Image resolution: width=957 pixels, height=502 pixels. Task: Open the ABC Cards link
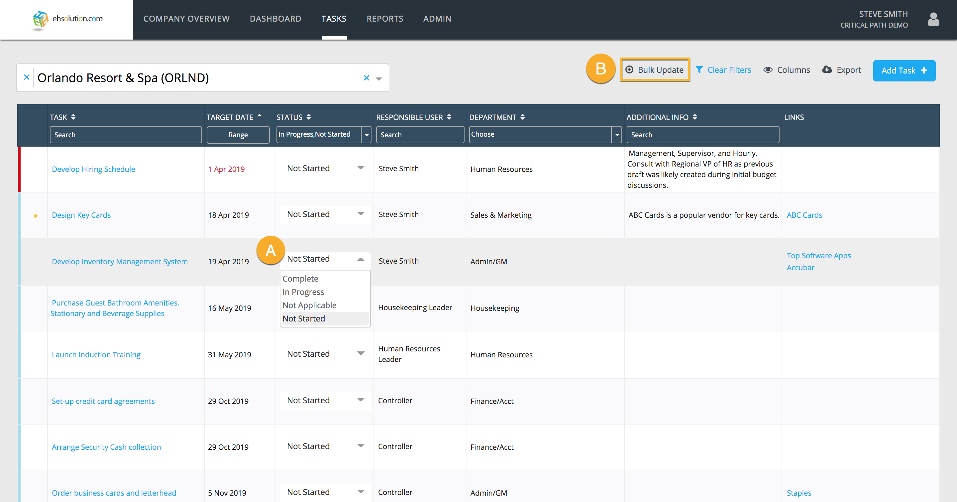[x=804, y=215]
